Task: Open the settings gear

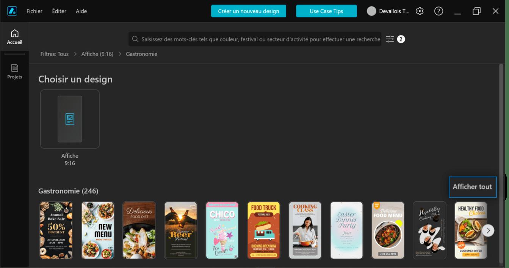Action: [420, 11]
